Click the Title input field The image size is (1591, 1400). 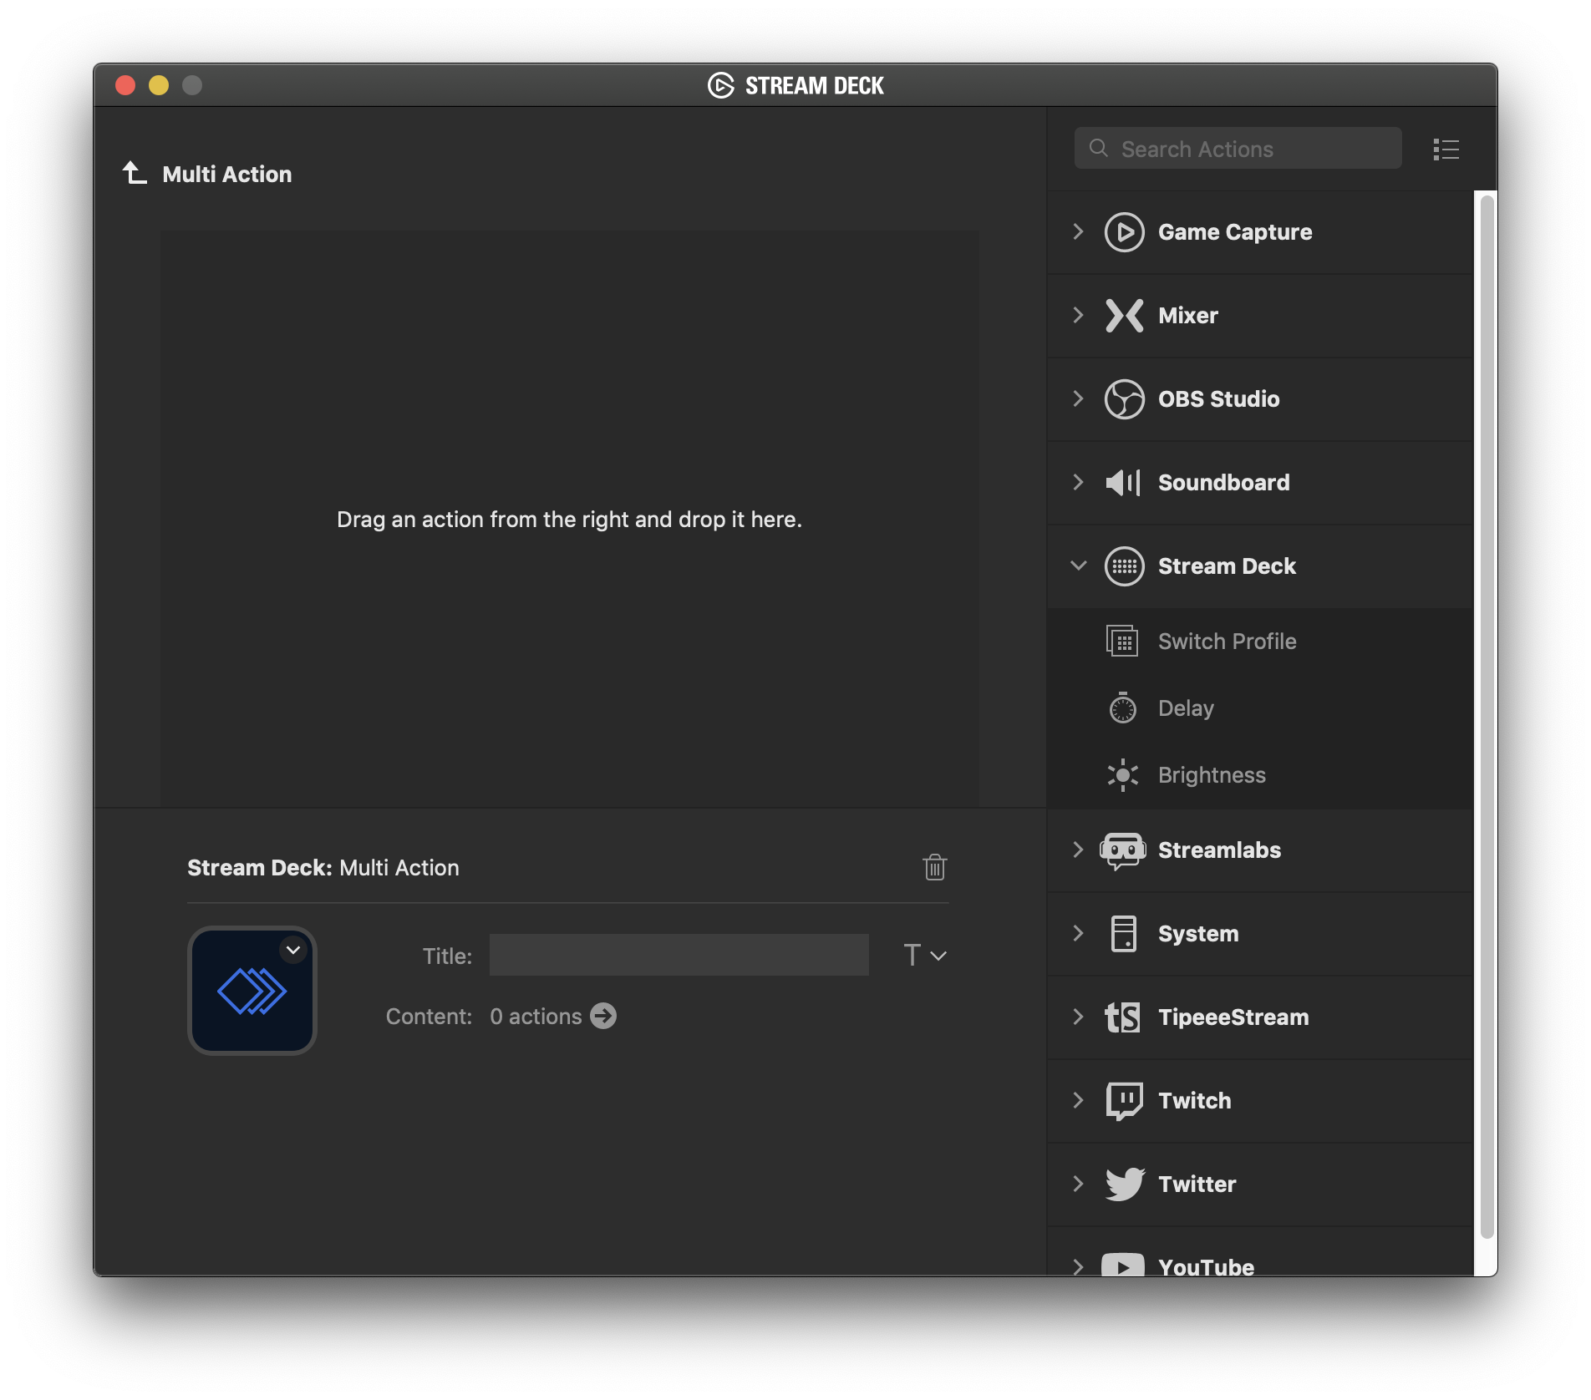(679, 955)
